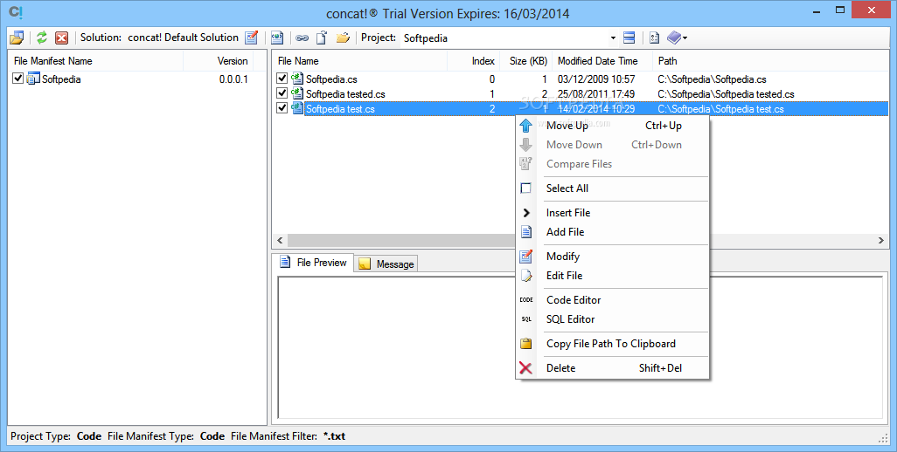Select the Softpedia tested.cs file name

345,94
